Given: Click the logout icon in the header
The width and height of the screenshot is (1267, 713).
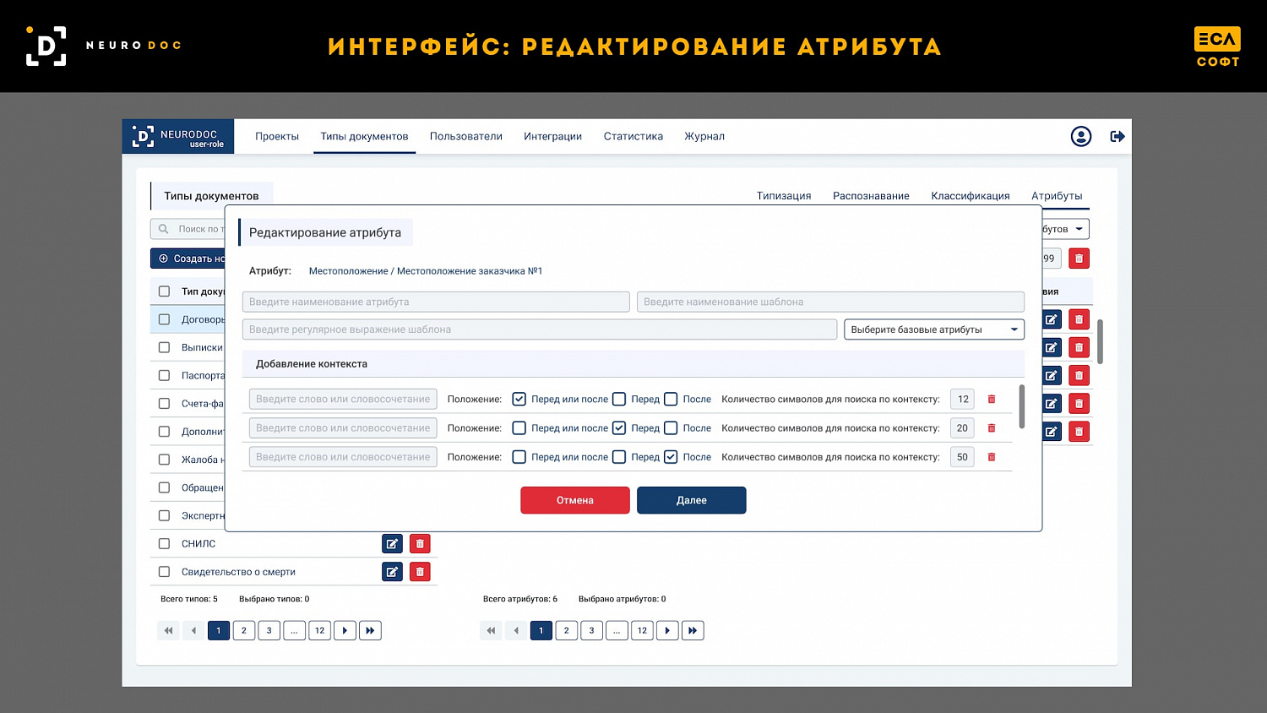Looking at the screenshot, I should click(x=1117, y=136).
